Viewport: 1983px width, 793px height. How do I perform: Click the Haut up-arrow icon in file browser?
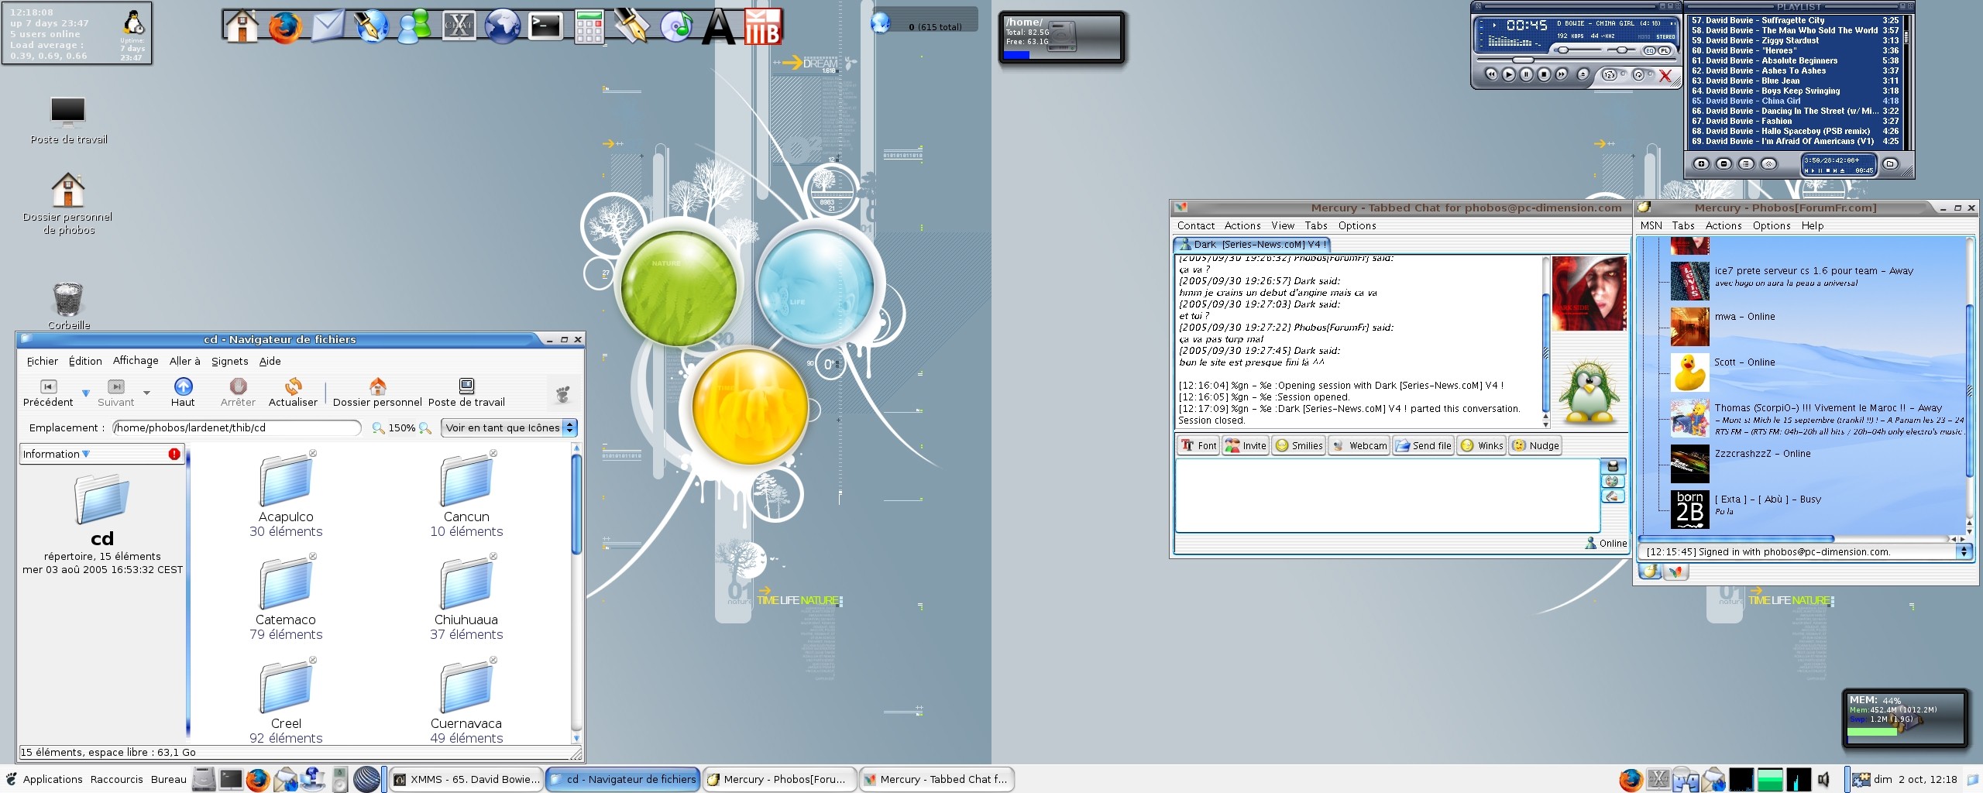183,386
